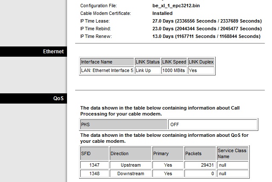Viewport: 272px width, 182px height.
Task: Click the IP Time Renew value
Action: click(206, 36)
